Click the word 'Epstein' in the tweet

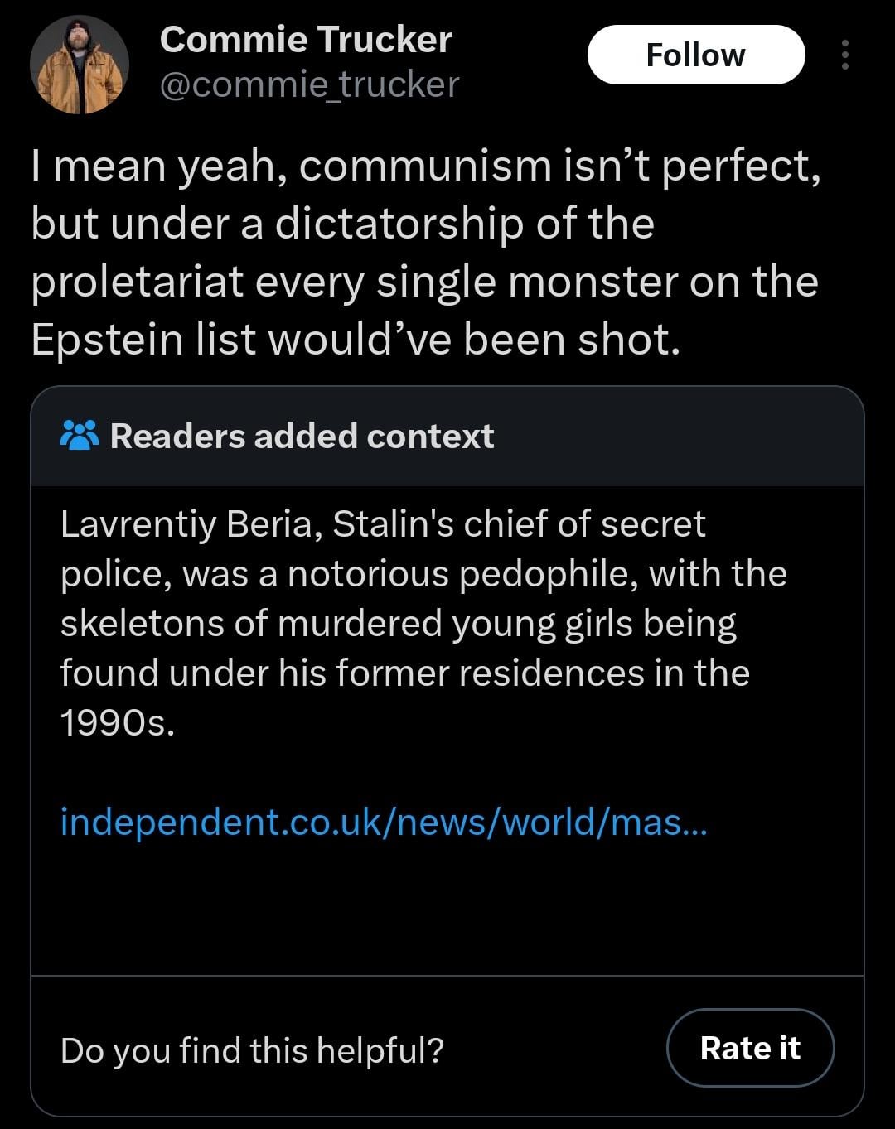(106, 340)
